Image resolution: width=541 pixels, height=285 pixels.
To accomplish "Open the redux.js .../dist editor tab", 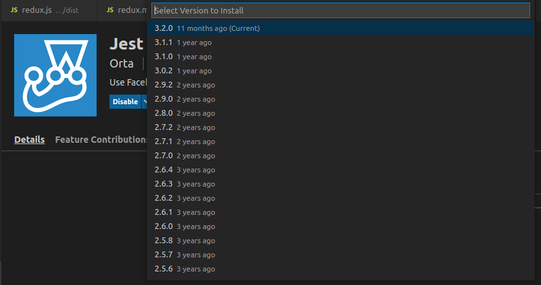I will [x=48, y=10].
